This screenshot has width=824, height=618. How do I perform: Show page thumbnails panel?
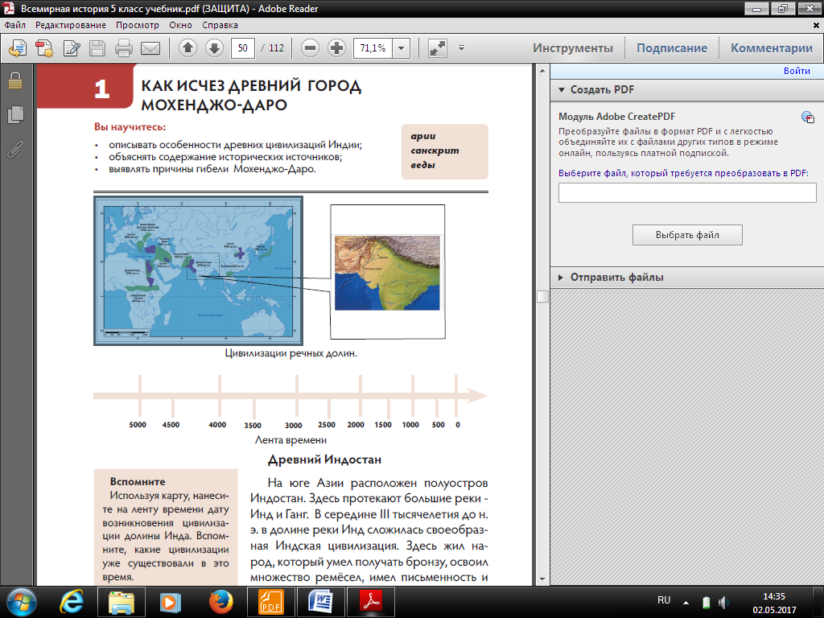[x=14, y=115]
